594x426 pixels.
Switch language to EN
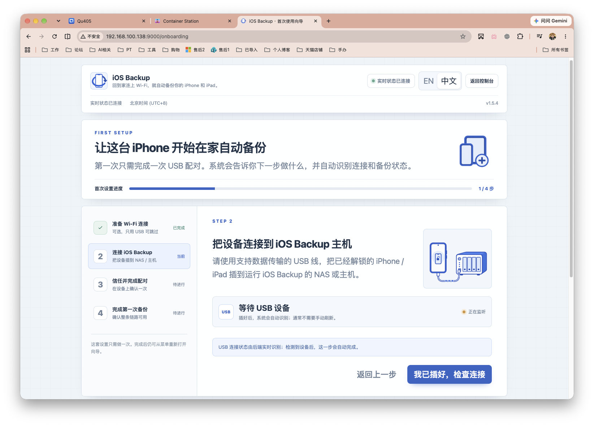point(429,81)
